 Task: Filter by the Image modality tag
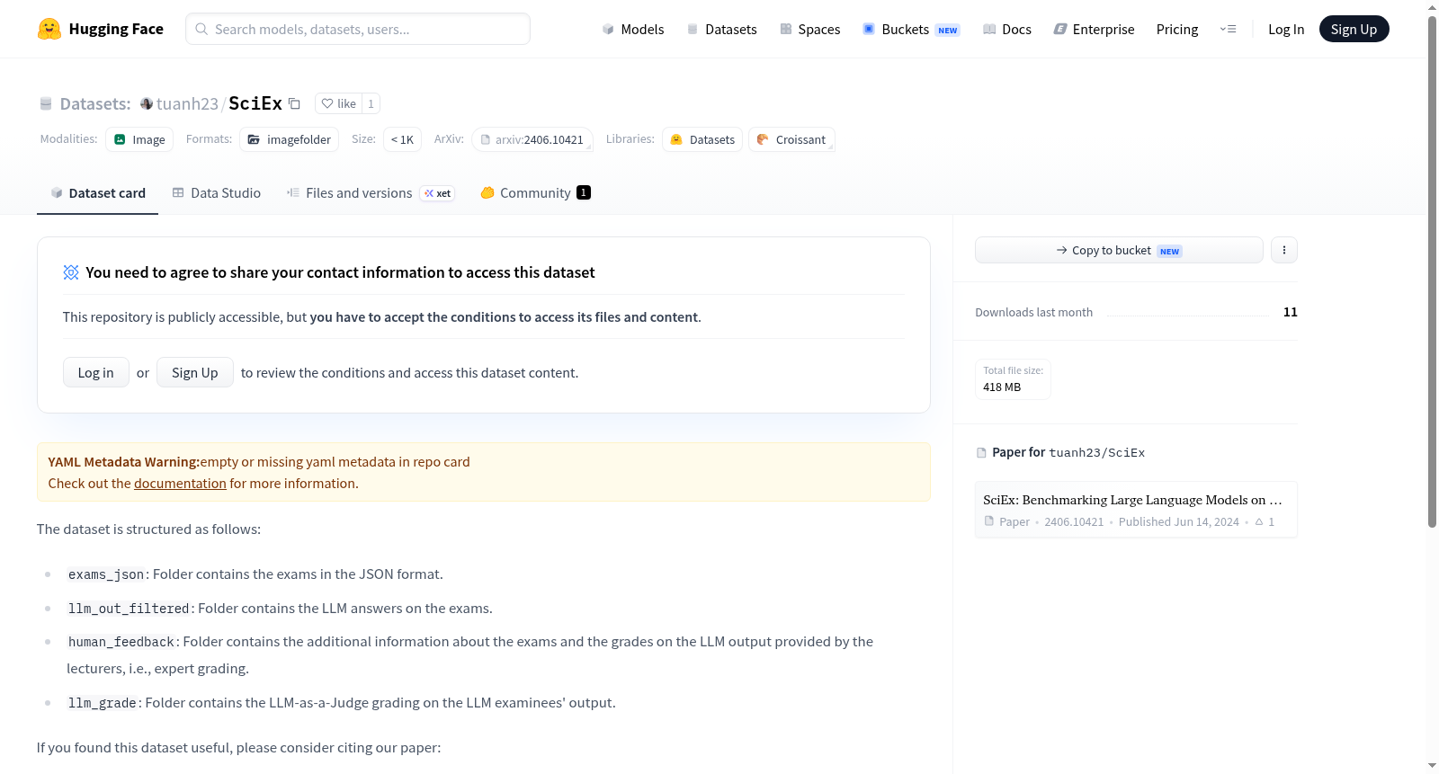click(x=139, y=139)
